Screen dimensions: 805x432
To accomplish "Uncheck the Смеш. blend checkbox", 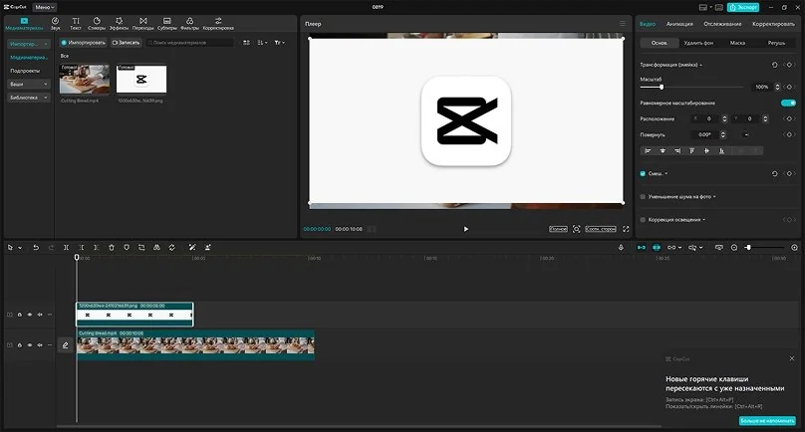I will pyautogui.click(x=643, y=173).
